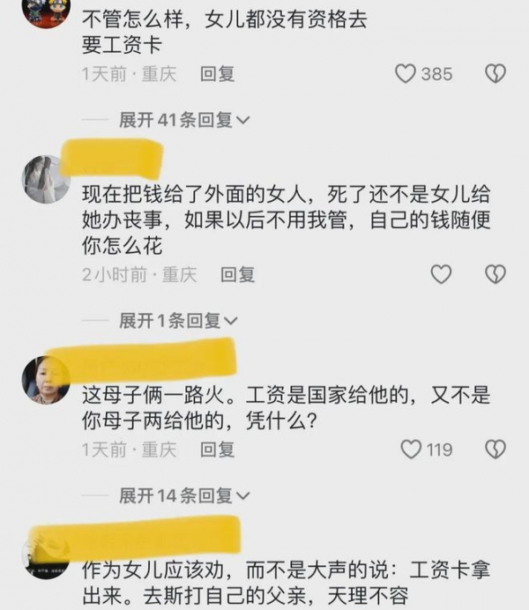Like the comment with 385 likes
This screenshot has width=529, height=610.
pos(406,73)
